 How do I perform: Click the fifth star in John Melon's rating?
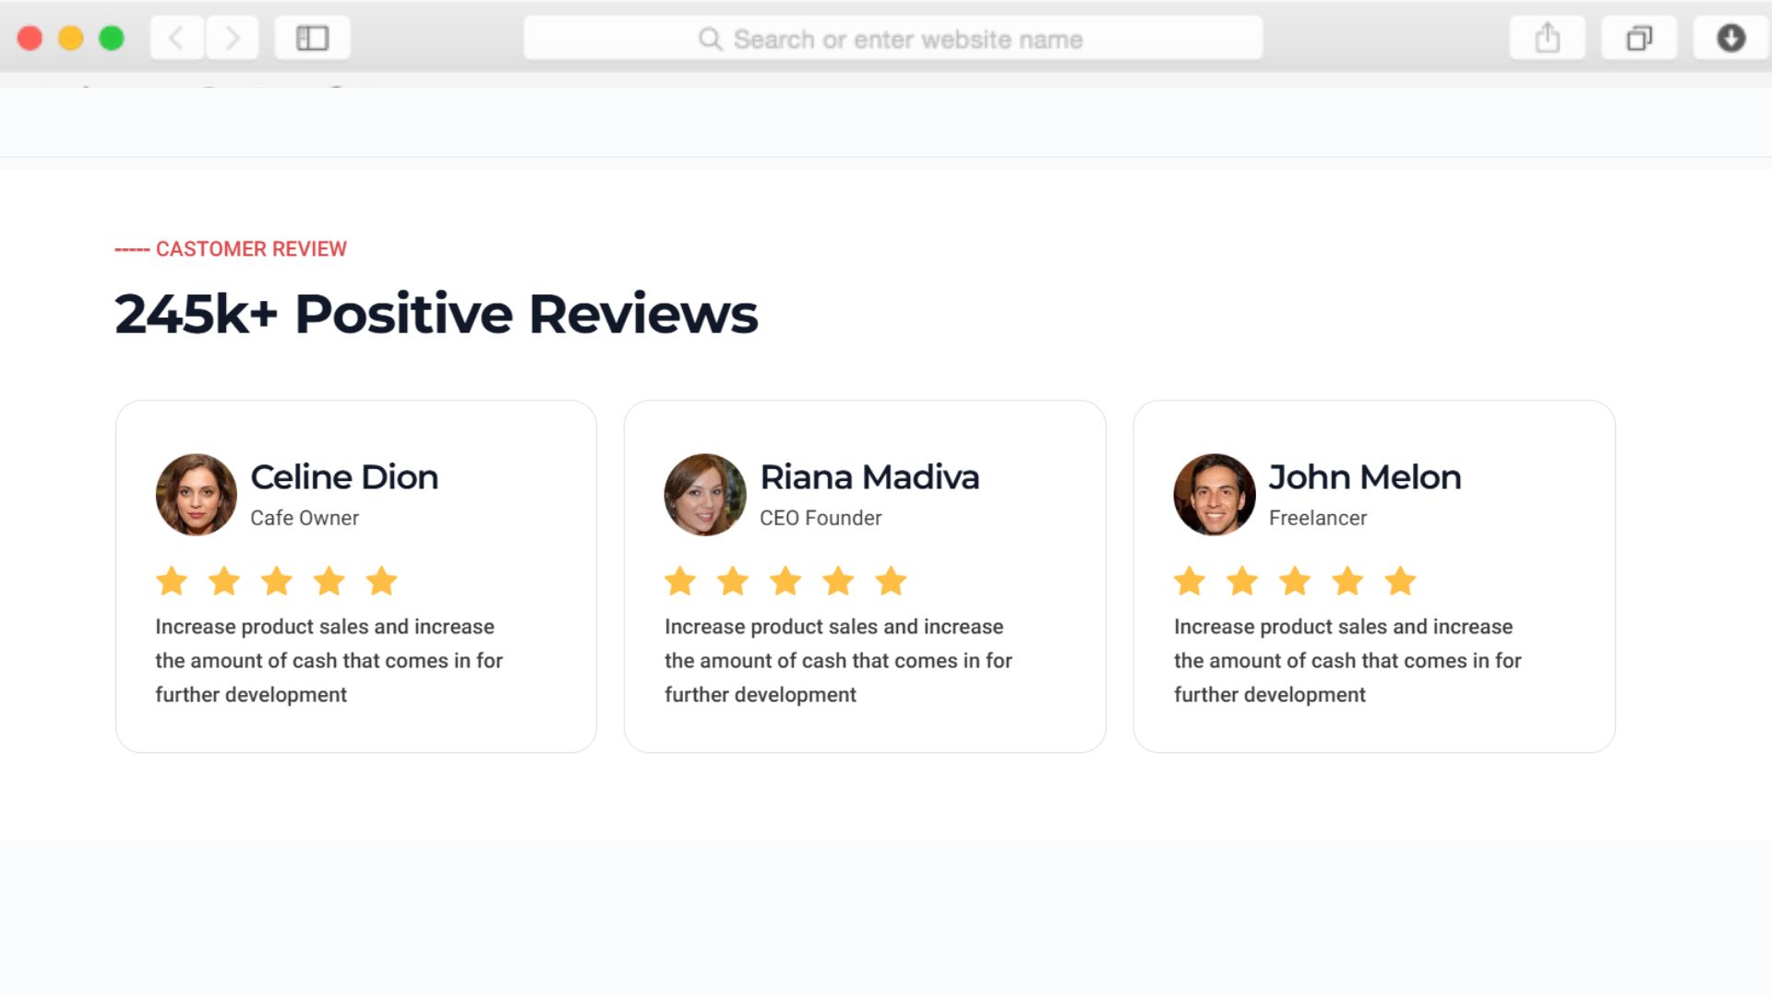[1400, 582]
